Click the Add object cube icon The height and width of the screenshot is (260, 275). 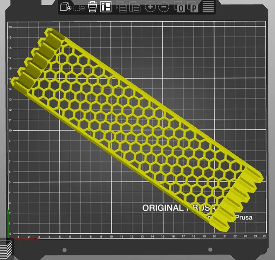tap(66, 7)
